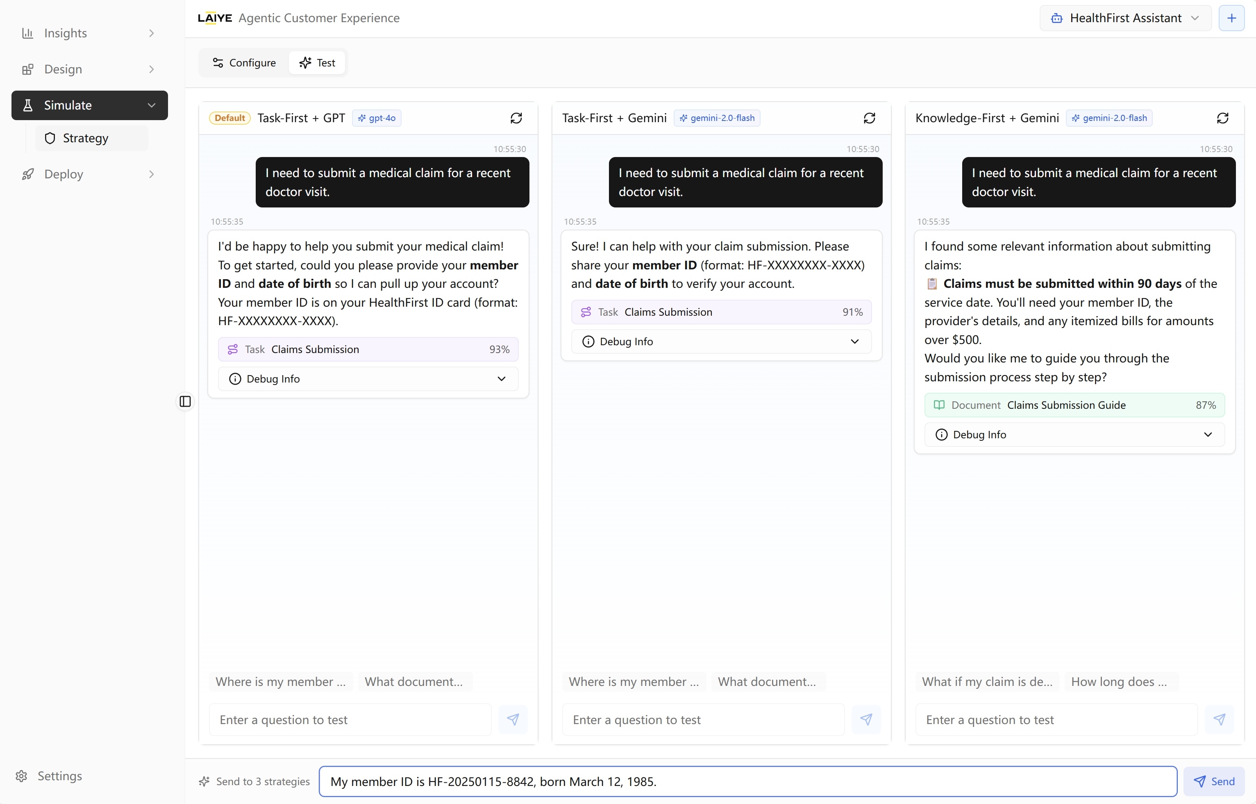Reset the Task-First + Gemini panel
1256x804 pixels.
click(x=869, y=118)
